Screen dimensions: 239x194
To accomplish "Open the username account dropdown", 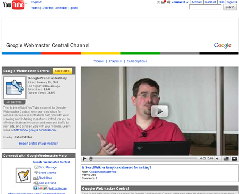I will point(180,2).
